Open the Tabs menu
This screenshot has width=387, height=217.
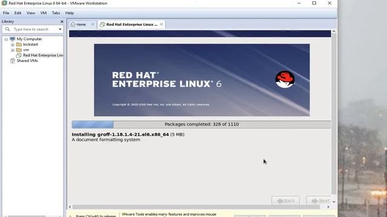tap(56, 13)
